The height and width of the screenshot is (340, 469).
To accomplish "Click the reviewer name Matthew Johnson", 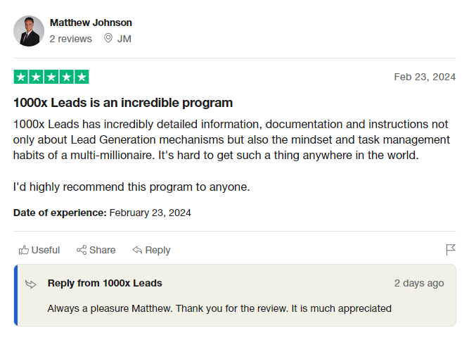I will 91,23.
